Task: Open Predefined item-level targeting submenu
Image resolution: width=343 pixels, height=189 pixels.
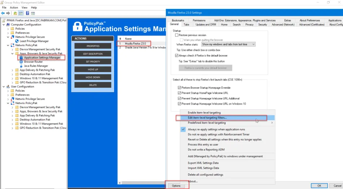Action: pos(207,123)
